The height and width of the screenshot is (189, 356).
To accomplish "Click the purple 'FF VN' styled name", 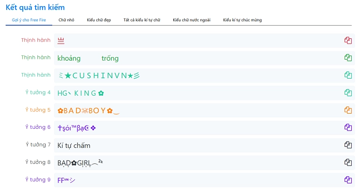I will pyautogui.click(x=66, y=180).
